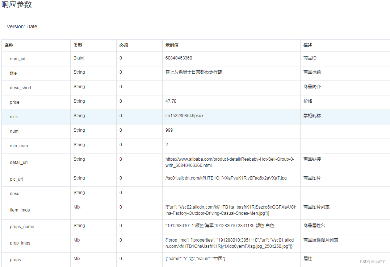Click the 掌柜昵称 description

coord(312,116)
